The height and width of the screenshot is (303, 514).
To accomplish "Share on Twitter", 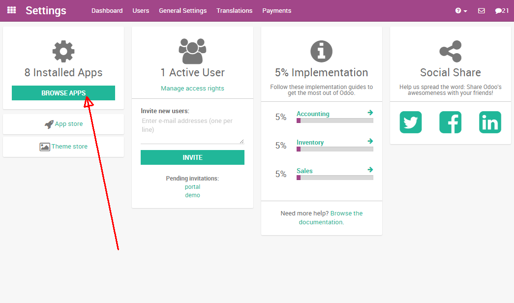I will click(411, 122).
